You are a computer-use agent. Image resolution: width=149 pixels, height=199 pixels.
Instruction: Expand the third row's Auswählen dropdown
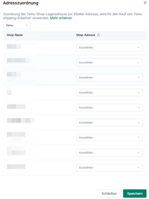(109, 78)
